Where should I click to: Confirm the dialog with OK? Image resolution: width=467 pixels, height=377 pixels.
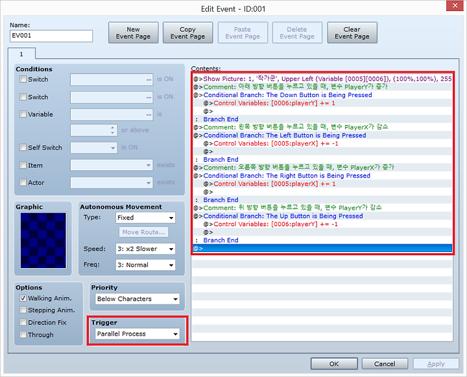pos(334,363)
